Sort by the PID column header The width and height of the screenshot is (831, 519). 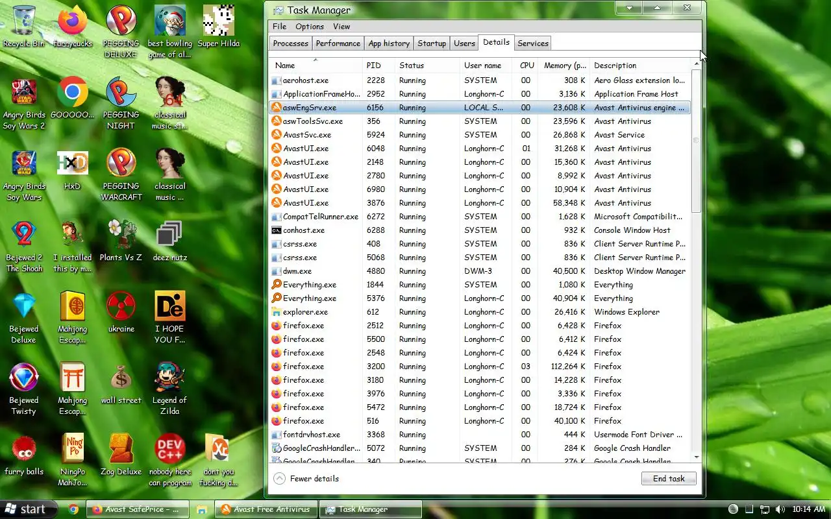pyautogui.click(x=378, y=66)
